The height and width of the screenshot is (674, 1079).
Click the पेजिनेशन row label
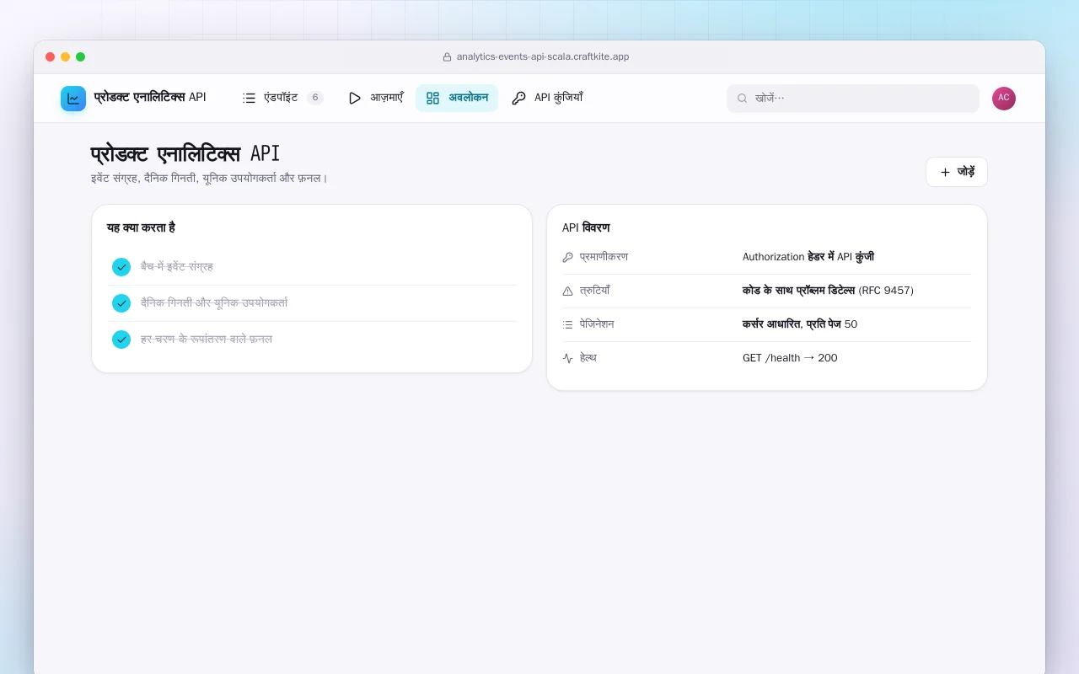click(597, 324)
